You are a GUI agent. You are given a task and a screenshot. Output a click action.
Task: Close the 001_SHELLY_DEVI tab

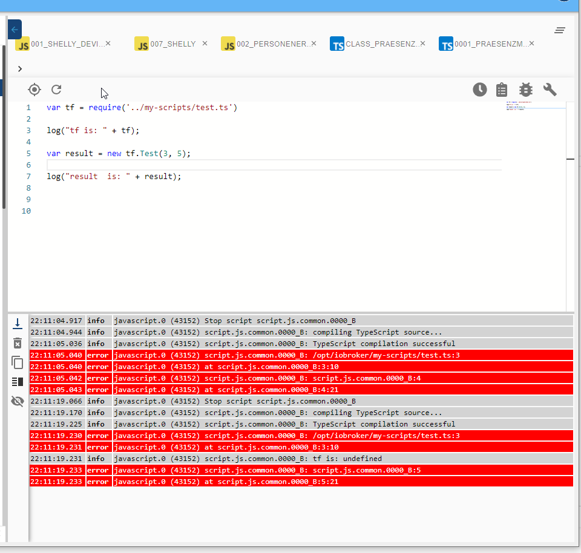tap(108, 44)
